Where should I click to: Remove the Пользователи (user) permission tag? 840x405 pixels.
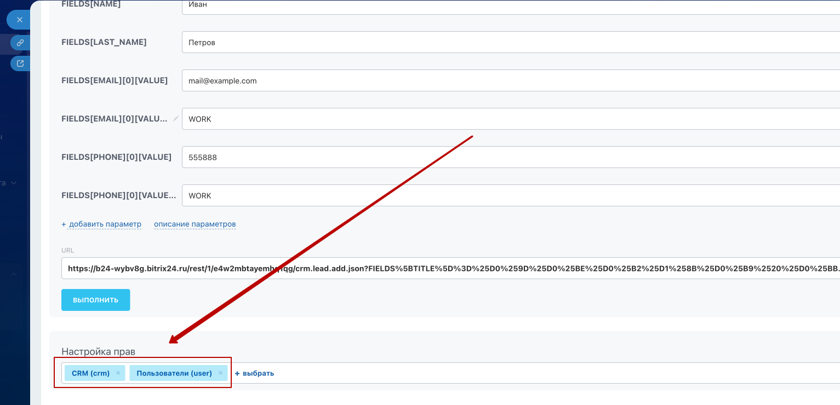[220, 373]
